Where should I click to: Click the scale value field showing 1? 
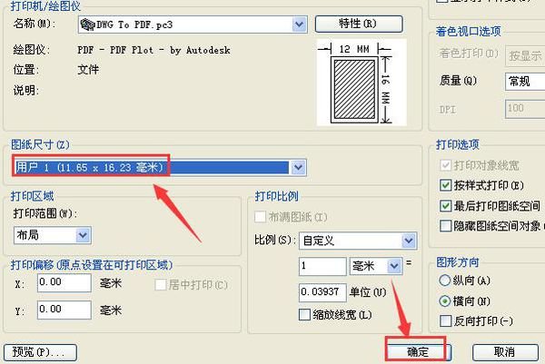322,266
